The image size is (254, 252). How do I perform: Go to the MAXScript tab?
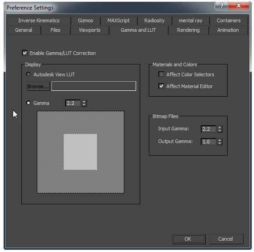(x=118, y=20)
